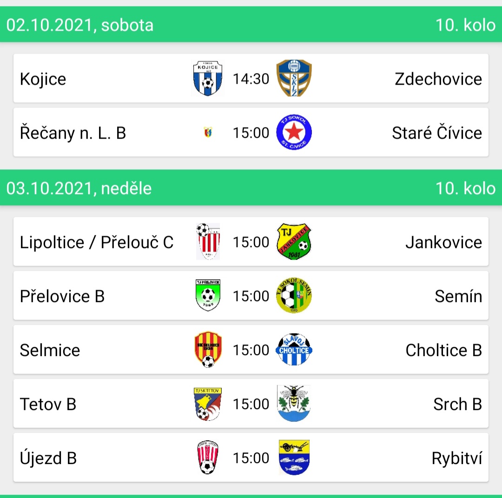Tap the Choltice B team name

tap(444, 350)
